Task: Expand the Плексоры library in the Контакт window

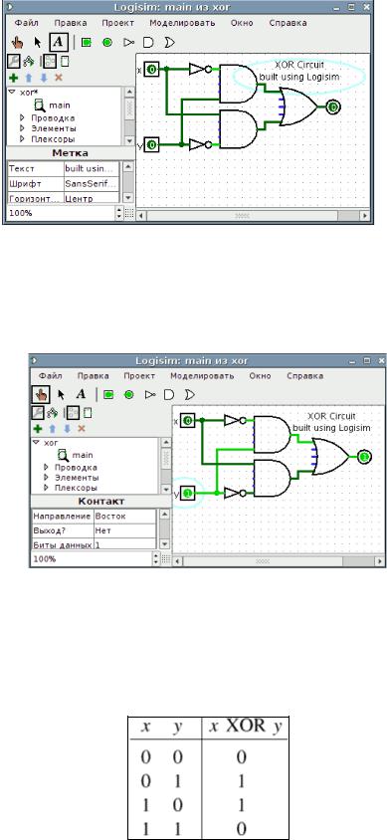Action: tap(46, 488)
